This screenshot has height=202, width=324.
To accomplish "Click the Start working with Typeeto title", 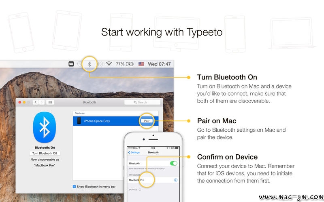I will coord(162,32).
